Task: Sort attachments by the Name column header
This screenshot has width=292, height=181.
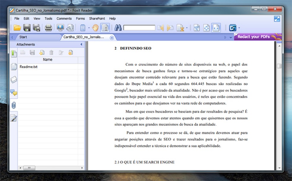Action: [x=48, y=60]
